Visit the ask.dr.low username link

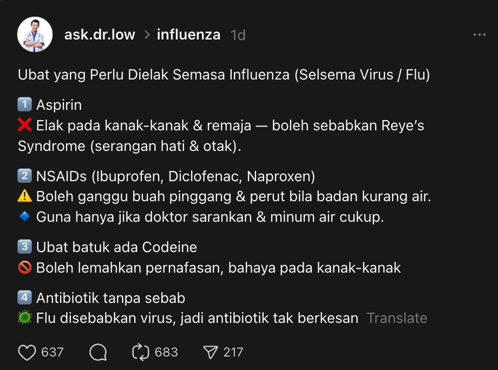100,35
